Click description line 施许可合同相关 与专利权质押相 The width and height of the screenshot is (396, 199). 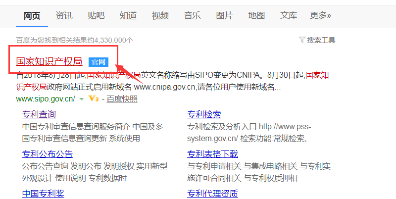click(242, 178)
